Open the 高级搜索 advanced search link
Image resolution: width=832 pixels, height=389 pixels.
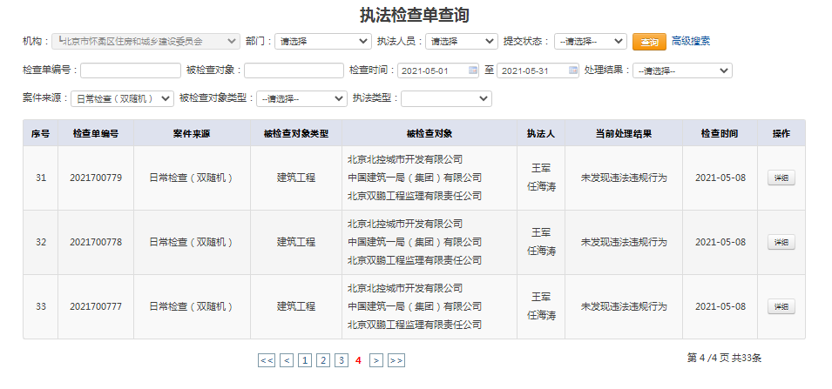[691, 41]
